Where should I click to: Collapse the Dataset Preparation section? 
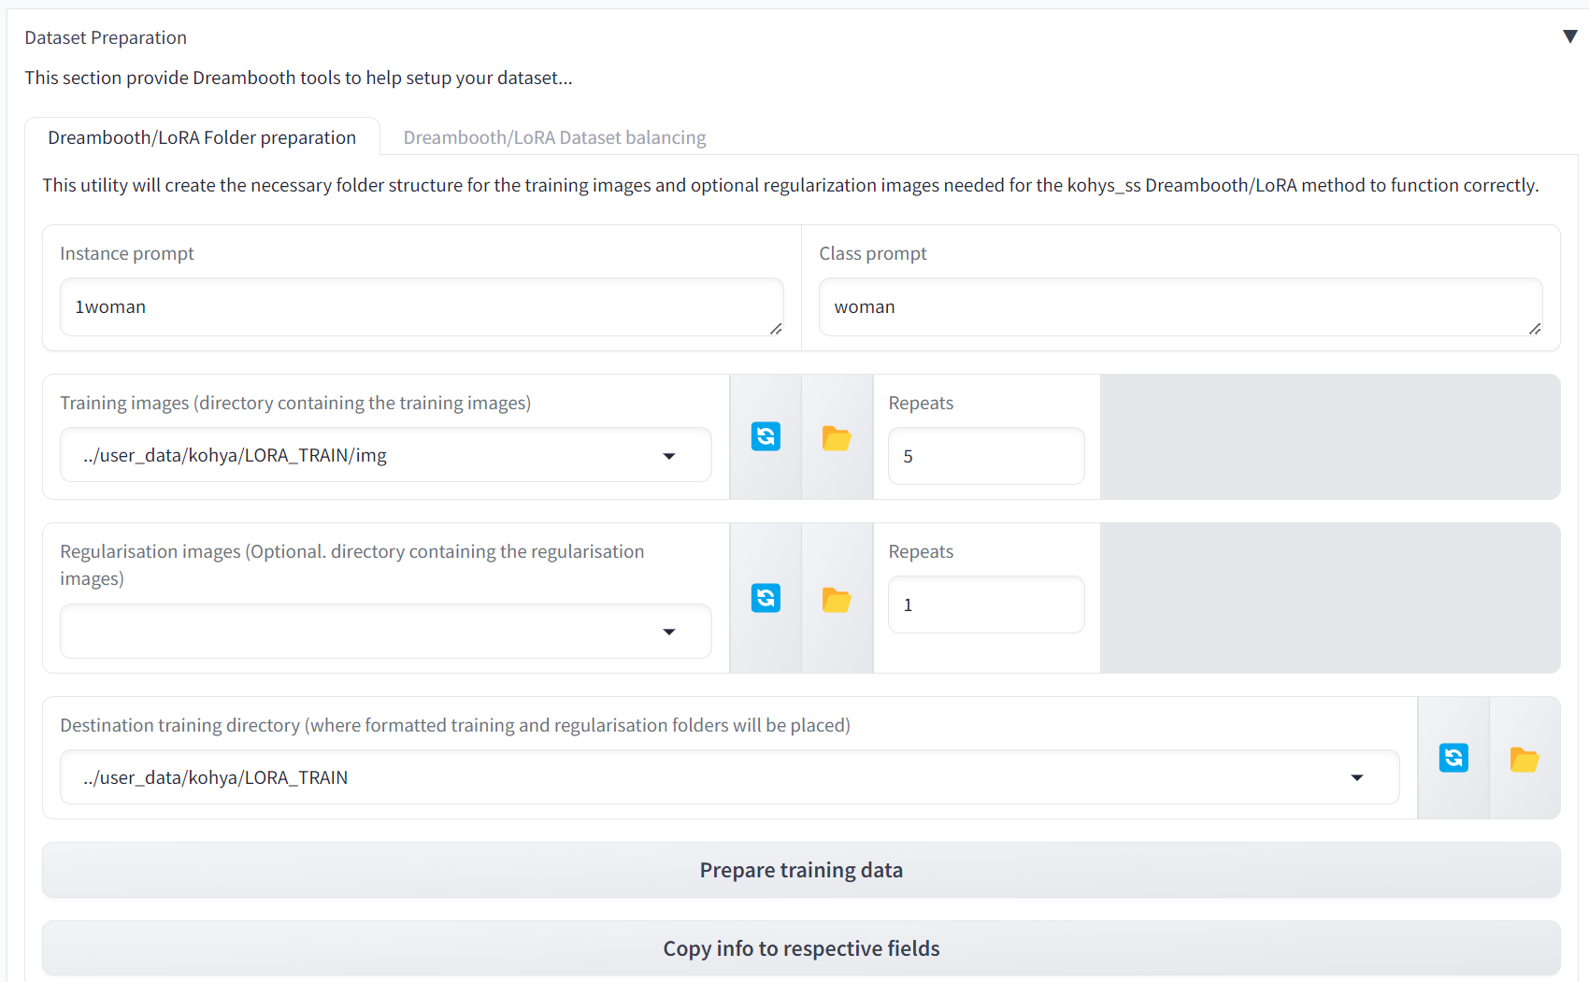pyautogui.click(x=1569, y=36)
